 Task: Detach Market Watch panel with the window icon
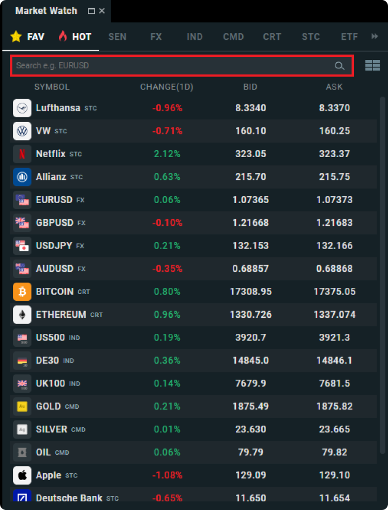92,11
